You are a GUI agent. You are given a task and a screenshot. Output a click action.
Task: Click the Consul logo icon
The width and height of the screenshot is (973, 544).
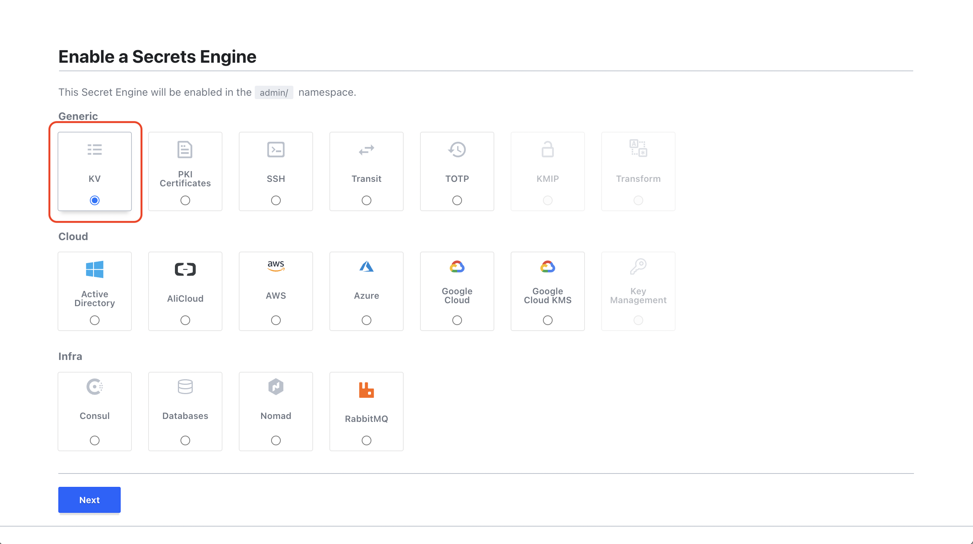pos(94,387)
